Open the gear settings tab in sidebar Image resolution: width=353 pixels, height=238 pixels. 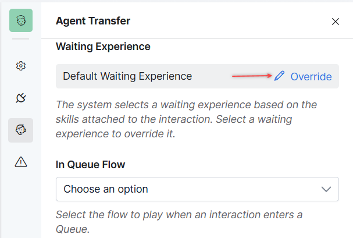[x=21, y=66]
